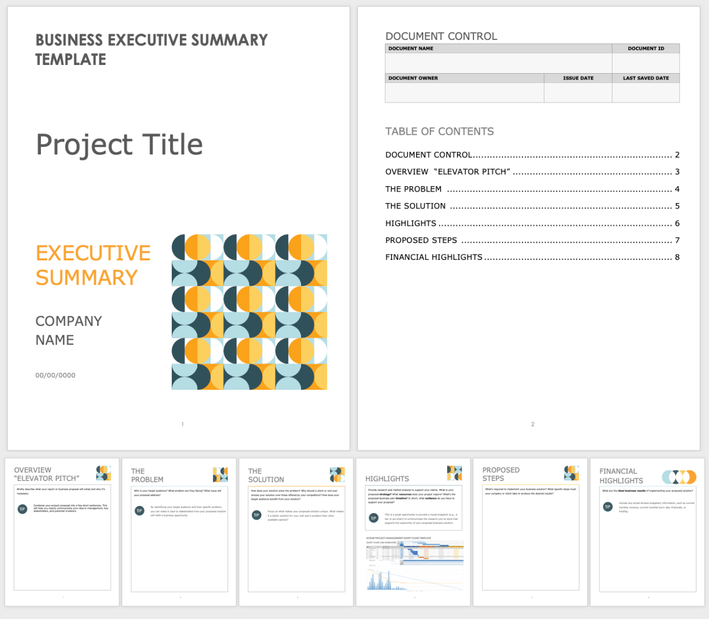The height and width of the screenshot is (619, 709).
Task: Click the corner mosaic graphic on Proposed Steps page
Action: [570, 473]
